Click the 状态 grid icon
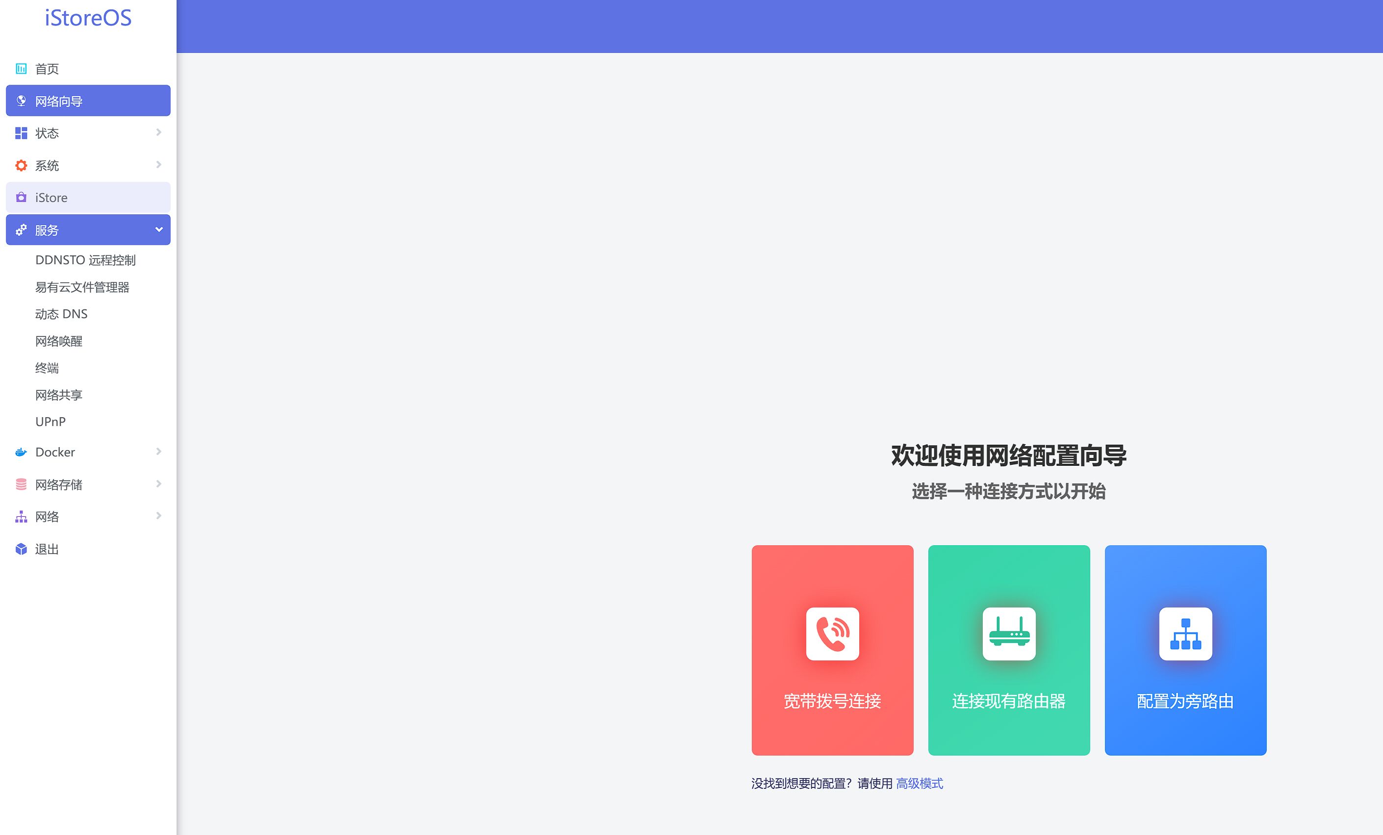The height and width of the screenshot is (835, 1383). (21, 133)
